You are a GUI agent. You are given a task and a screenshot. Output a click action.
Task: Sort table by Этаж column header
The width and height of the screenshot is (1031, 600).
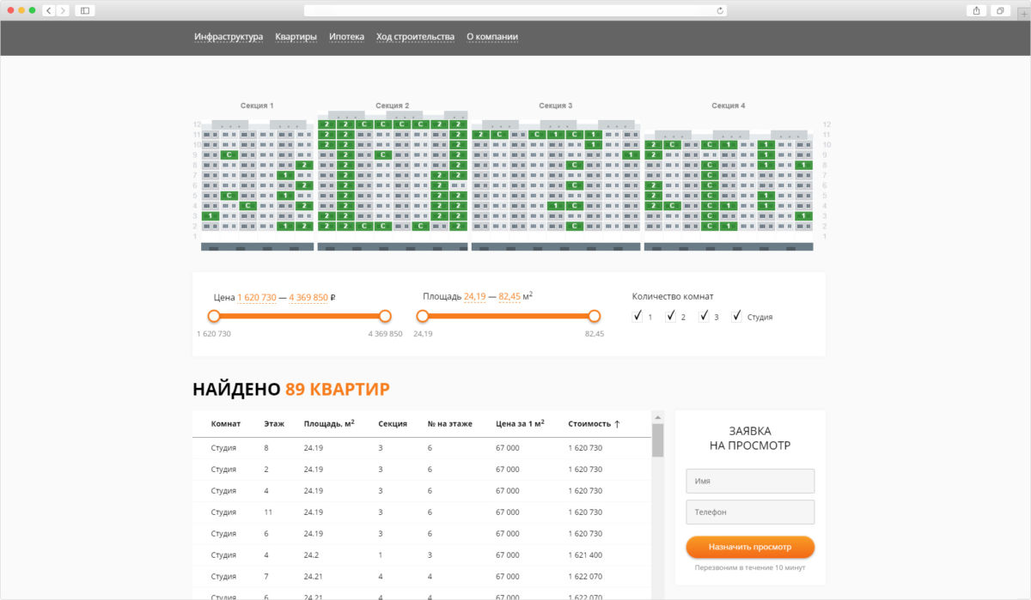[274, 424]
